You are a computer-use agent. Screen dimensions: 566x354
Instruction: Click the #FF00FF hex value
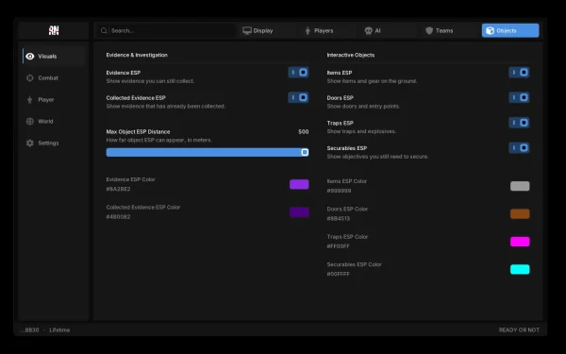(x=339, y=246)
